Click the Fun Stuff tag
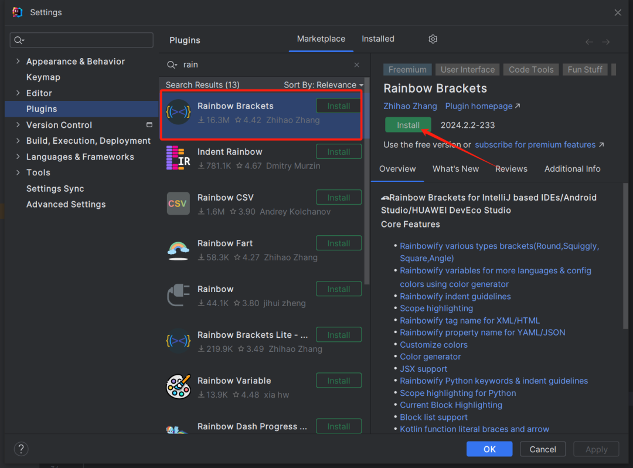This screenshot has height=468, width=633. point(584,69)
